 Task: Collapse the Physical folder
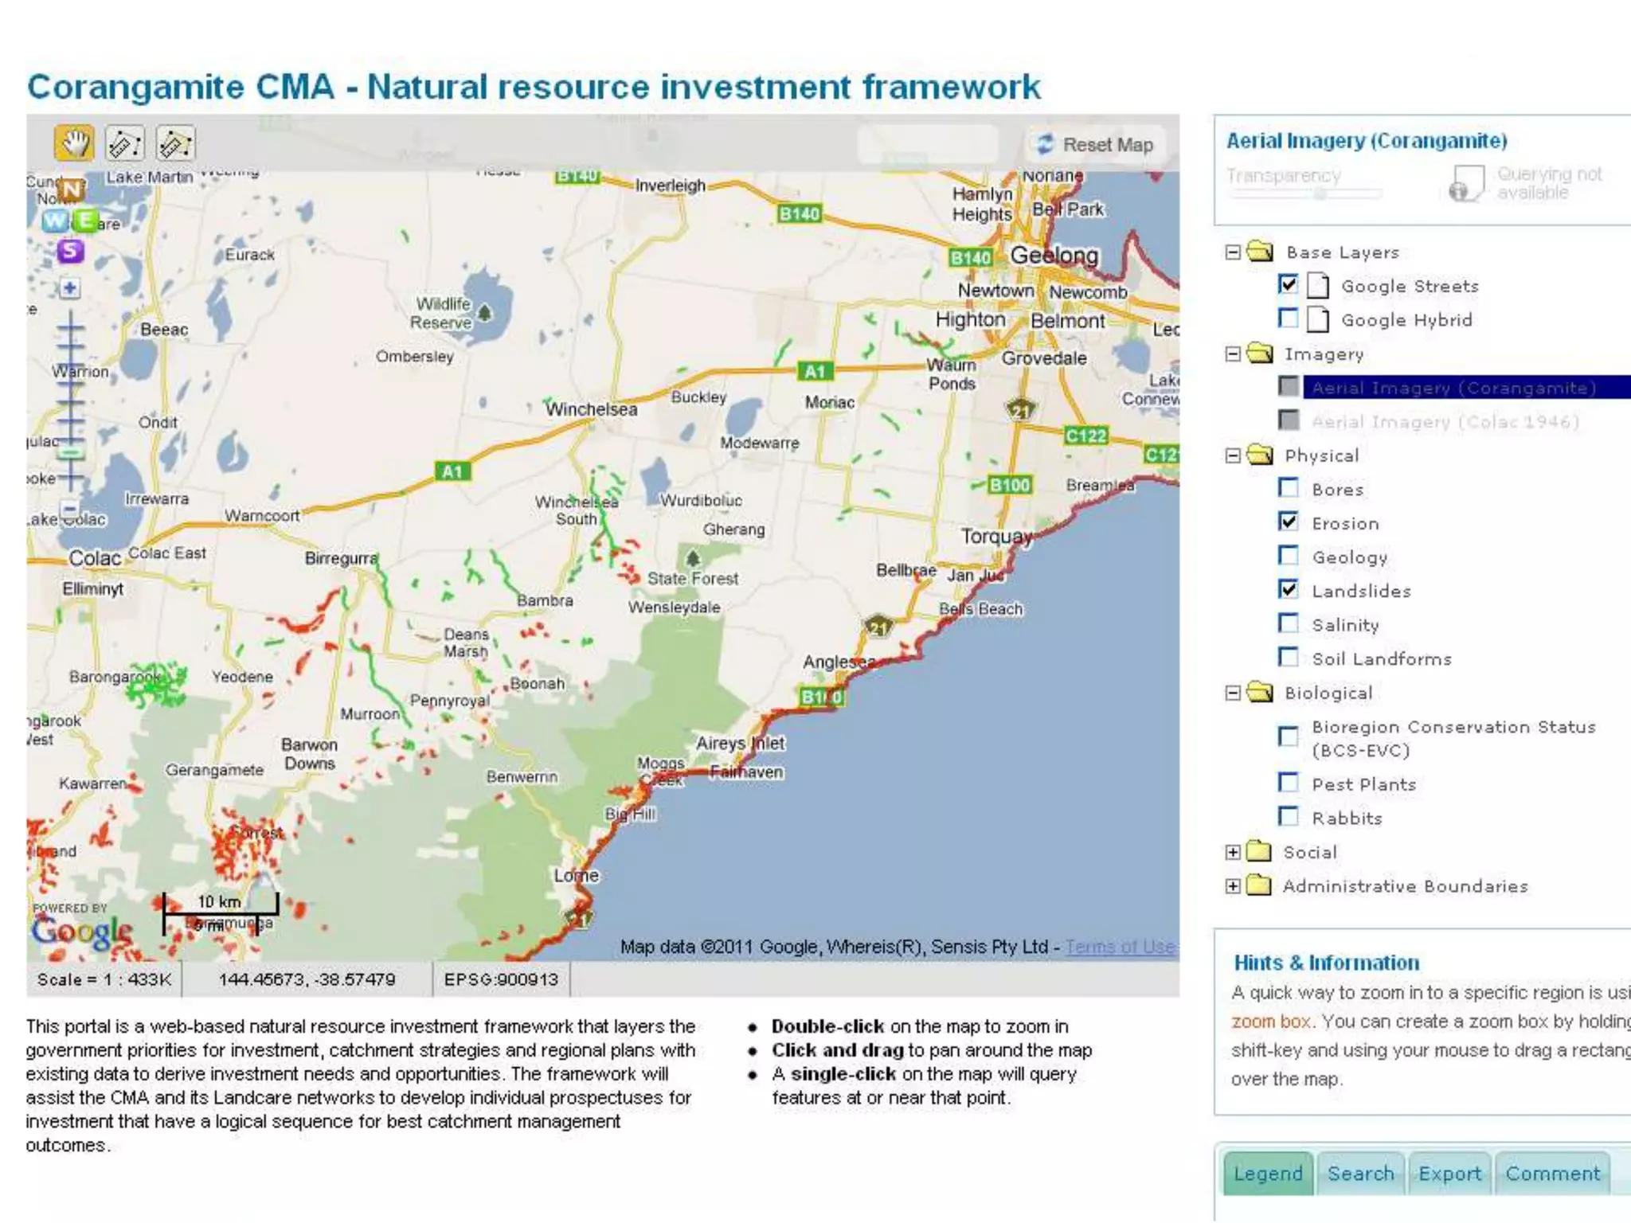tap(1233, 455)
